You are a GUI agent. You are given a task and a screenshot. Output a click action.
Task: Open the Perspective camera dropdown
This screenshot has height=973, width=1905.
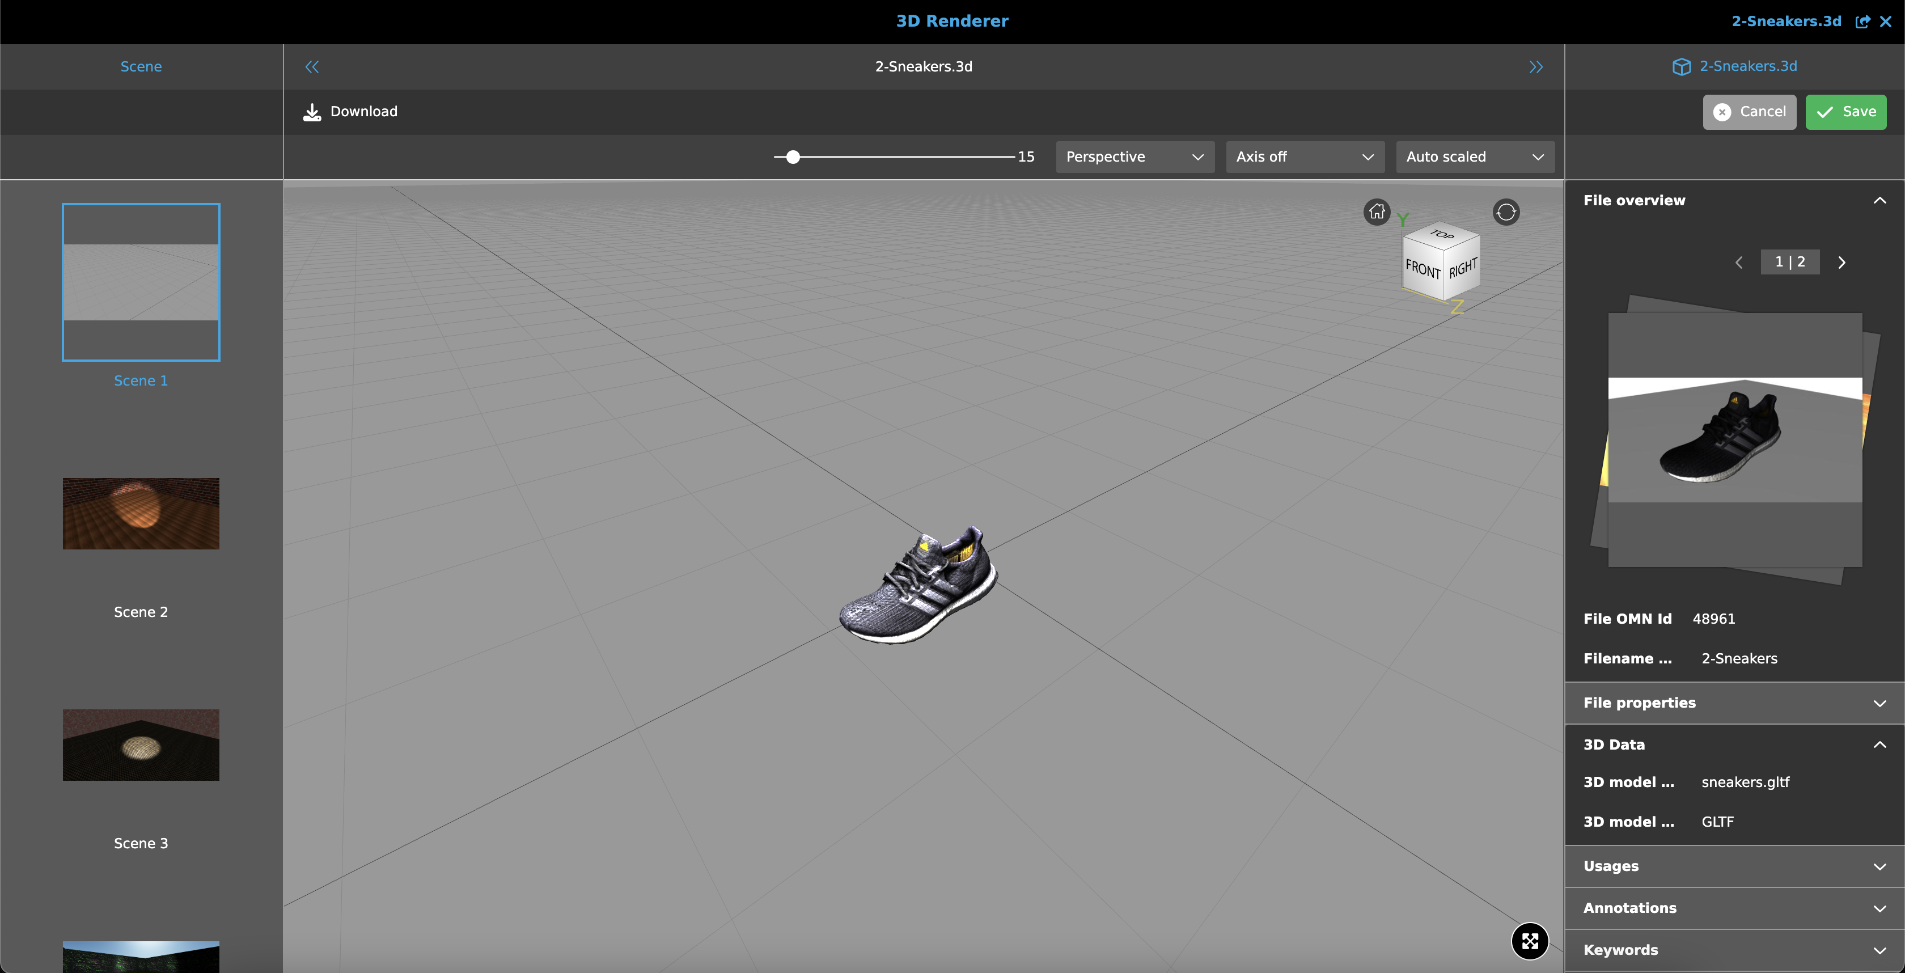[1134, 156]
